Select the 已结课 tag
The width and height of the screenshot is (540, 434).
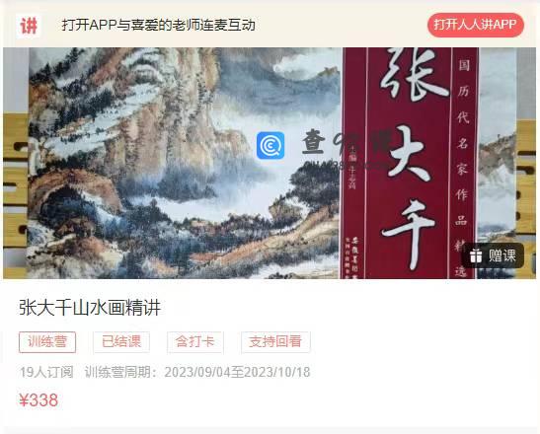click(x=121, y=342)
